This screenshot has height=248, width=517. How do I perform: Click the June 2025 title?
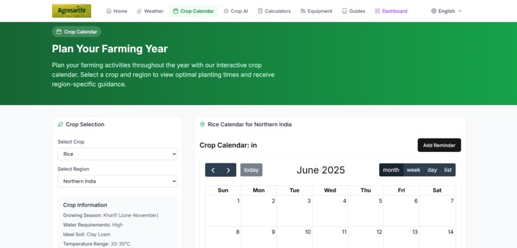(x=321, y=170)
